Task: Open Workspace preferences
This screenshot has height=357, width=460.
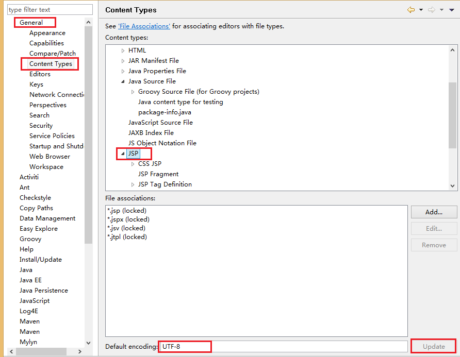Action: tap(46, 167)
